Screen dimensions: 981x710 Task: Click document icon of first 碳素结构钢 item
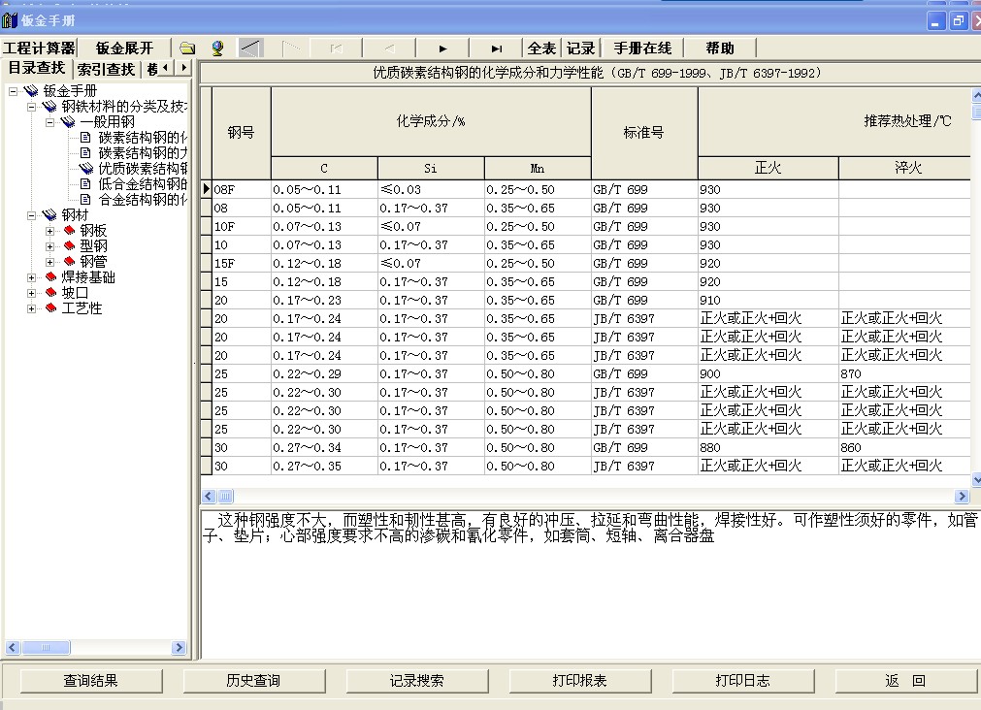tap(85, 138)
